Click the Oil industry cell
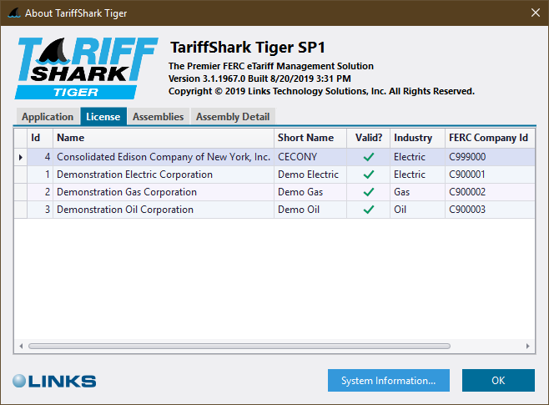The width and height of the screenshot is (549, 405). pos(417,210)
